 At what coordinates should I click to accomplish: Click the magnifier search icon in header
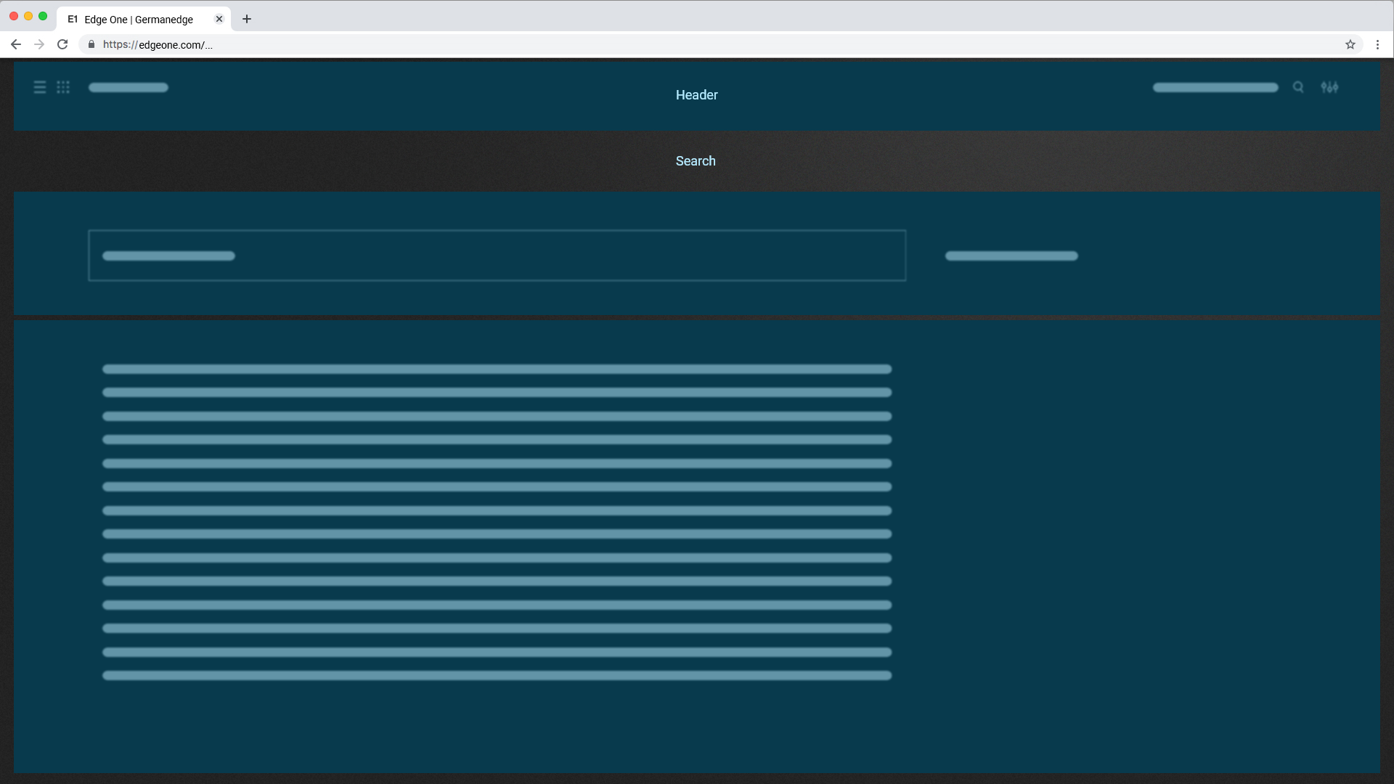click(1298, 87)
